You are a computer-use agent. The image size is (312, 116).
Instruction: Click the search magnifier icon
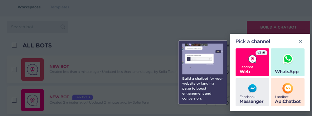pyautogui.click(x=63, y=27)
